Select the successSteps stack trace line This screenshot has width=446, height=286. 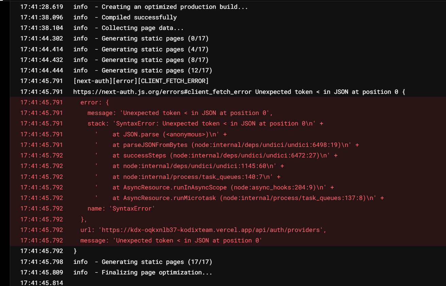(223, 155)
